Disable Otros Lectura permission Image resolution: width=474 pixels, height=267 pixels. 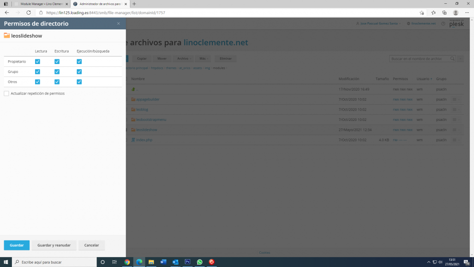pos(37,82)
